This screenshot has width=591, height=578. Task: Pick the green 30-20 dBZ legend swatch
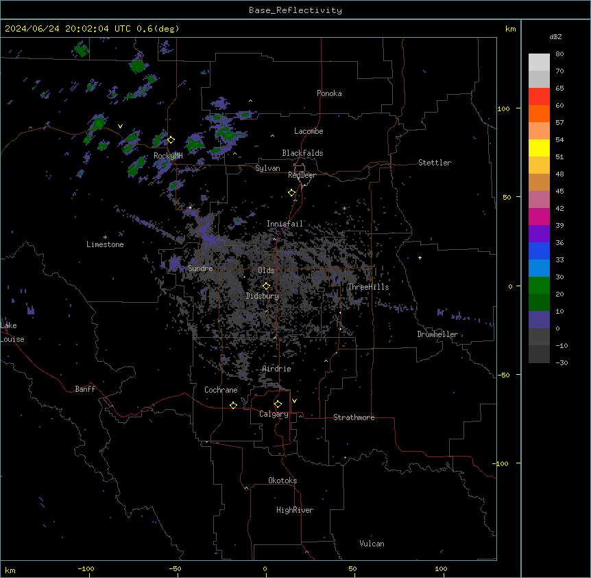(x=539, y=286)
